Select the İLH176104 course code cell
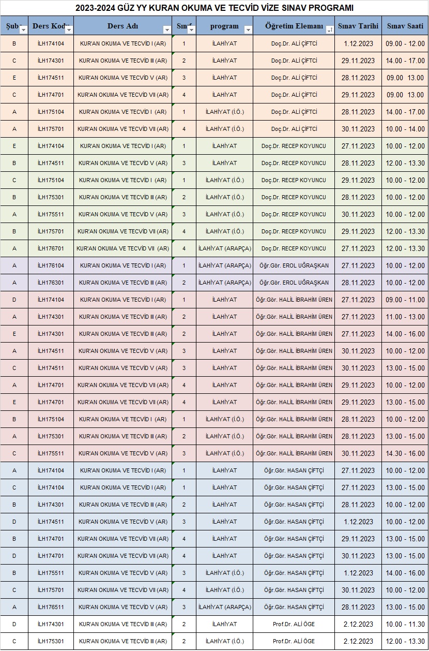The width and height of the screenshot is (429, 651). 51,265
